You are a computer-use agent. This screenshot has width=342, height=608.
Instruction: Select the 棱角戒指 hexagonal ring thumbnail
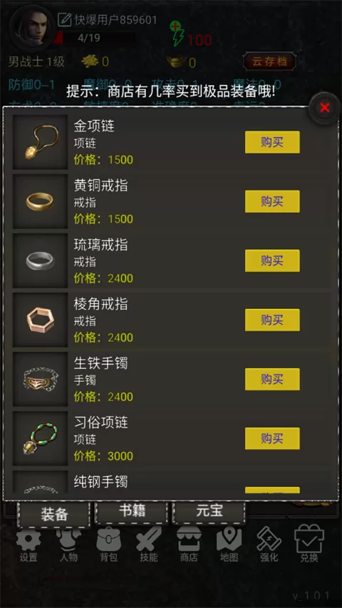41,320
